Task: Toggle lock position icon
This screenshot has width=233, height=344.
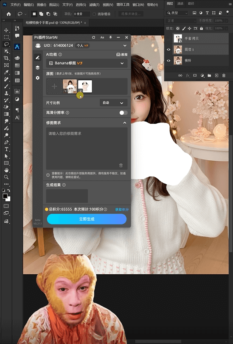Action: [x=189, y=28]
